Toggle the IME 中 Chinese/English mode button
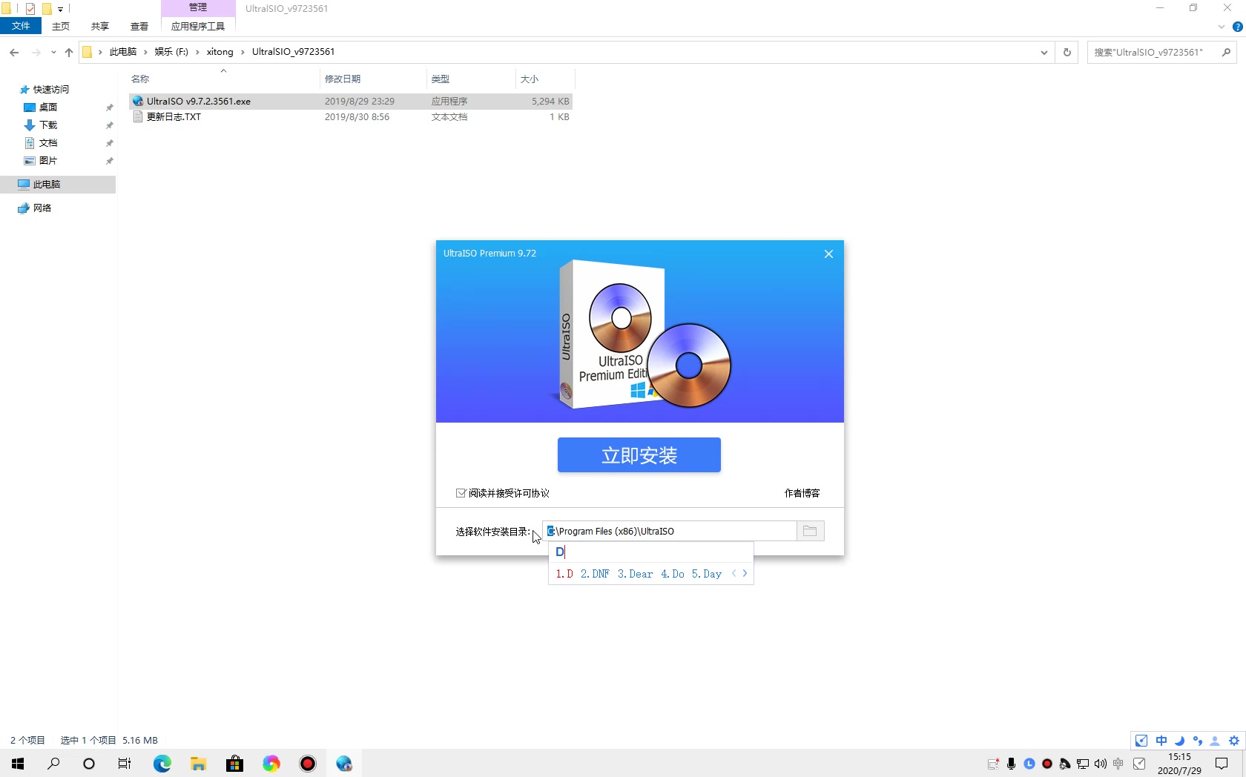This screenshot has height=777, width=1246. (1161, 741)
